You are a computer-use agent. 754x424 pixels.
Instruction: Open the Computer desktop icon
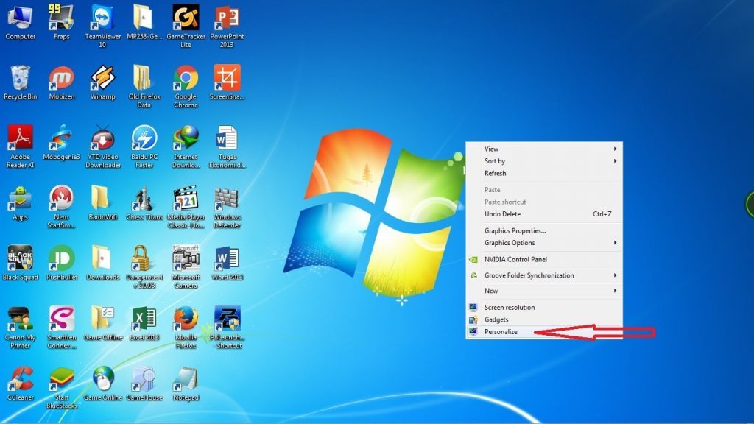pyautogui.click(x=20, y=19)
